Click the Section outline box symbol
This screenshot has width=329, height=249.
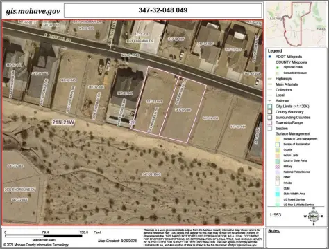(269, 128)
